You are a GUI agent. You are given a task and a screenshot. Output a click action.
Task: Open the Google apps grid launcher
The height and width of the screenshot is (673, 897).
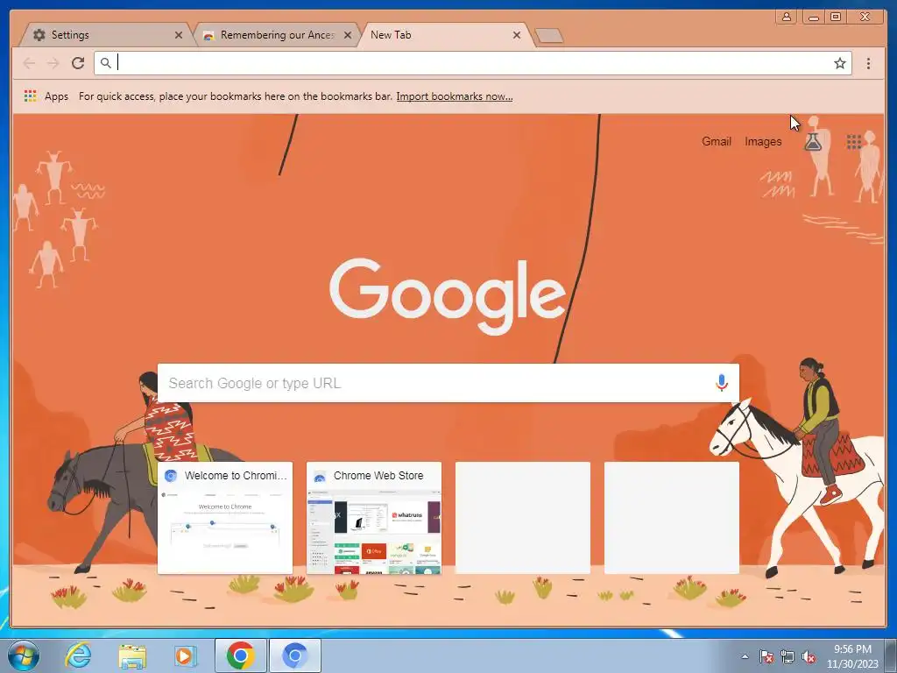click(x=853, y=141)
